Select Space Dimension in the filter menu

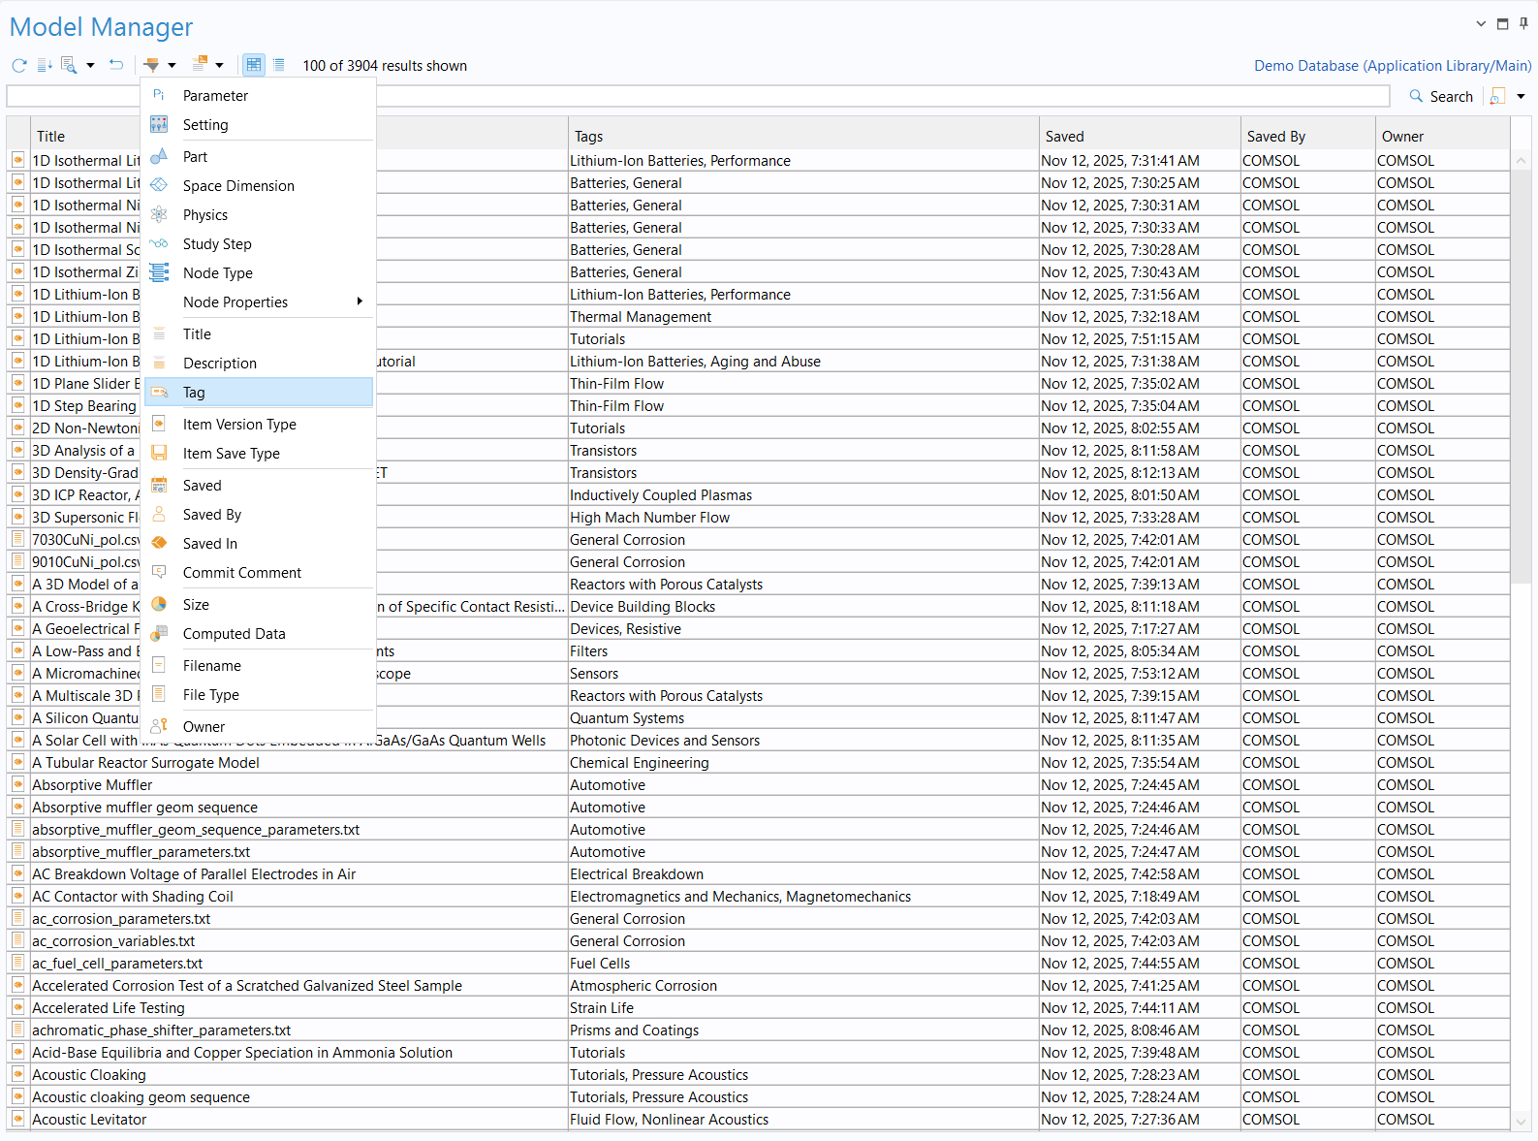259,186
